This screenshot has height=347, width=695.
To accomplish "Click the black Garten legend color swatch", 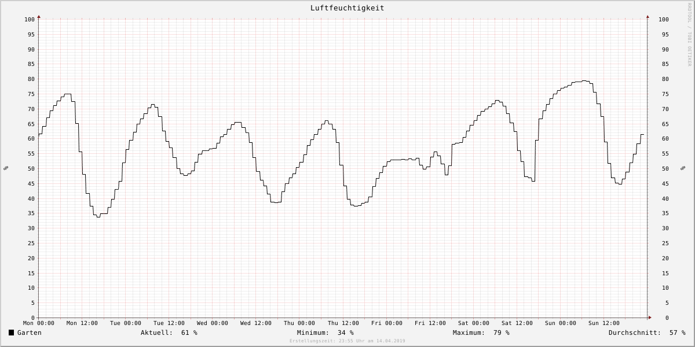I will click(11, 333).
